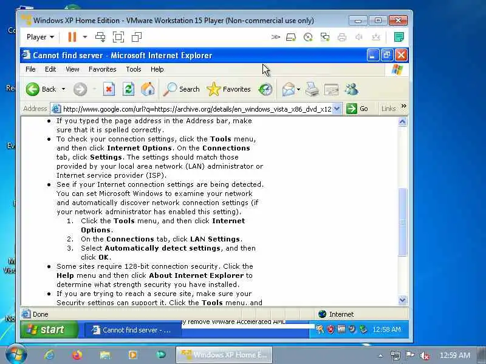Expand the Address bar dropdown arrow
Viewport: 486px width, 364px height.
[x=337, y=109]
